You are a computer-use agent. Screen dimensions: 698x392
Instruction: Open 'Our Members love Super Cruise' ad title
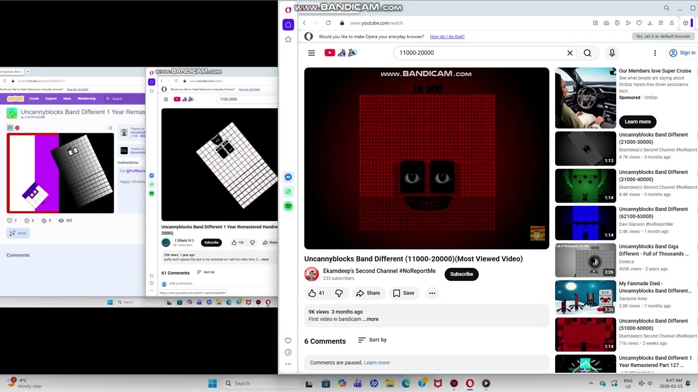point(655,71)
